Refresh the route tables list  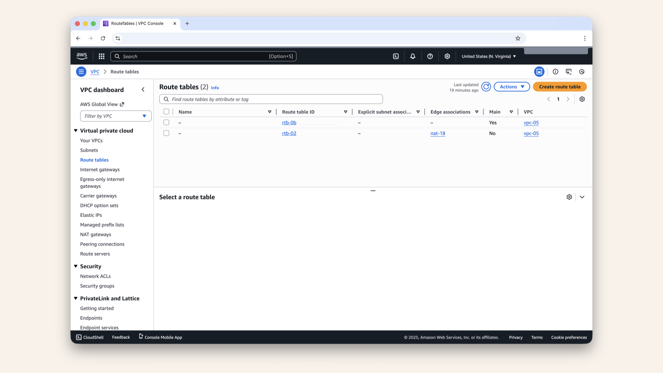tap(486, 87)
